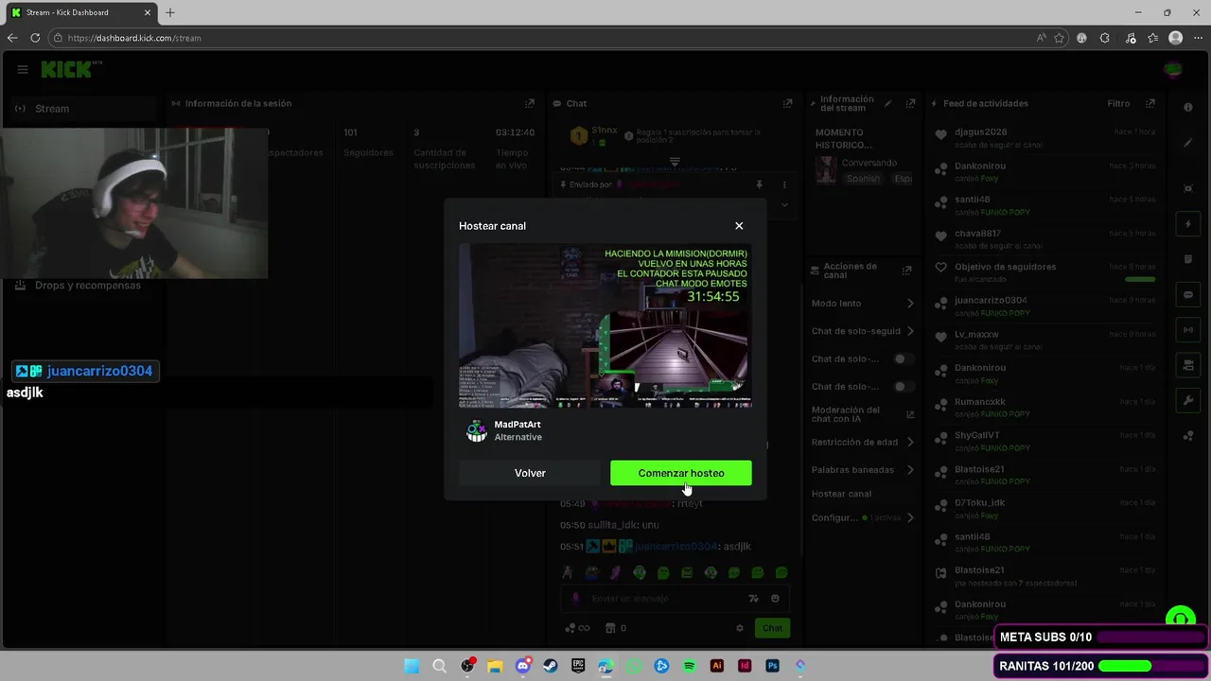Go back with the Volver button
Screen dimensions: 1211x681
(530, 473)
